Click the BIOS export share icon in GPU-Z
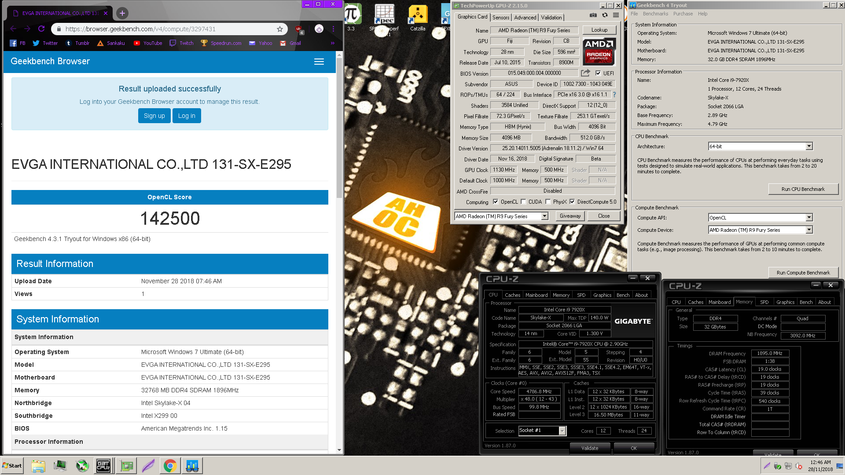Viewport: 845px width, 475px height. pos(585,73)
